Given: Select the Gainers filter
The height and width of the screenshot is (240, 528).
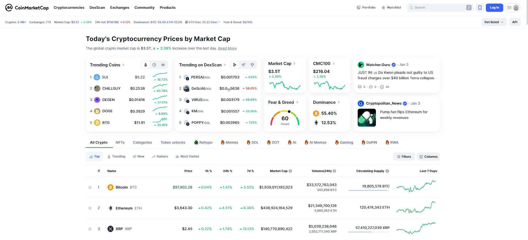Looking at the screenshot, I should (160, 157).
